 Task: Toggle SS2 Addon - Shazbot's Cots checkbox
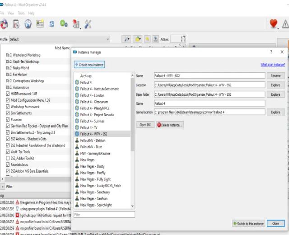pos(8,139)
